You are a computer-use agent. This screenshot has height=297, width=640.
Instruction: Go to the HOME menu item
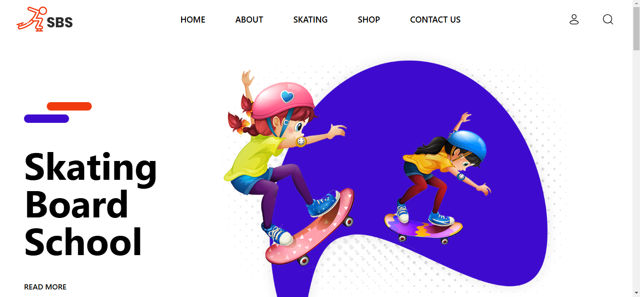coord(193,20)
